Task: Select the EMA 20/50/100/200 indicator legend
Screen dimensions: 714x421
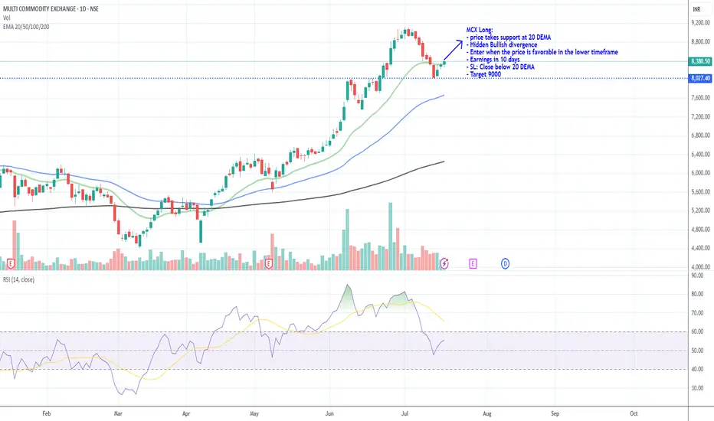Action: [26, 27]
